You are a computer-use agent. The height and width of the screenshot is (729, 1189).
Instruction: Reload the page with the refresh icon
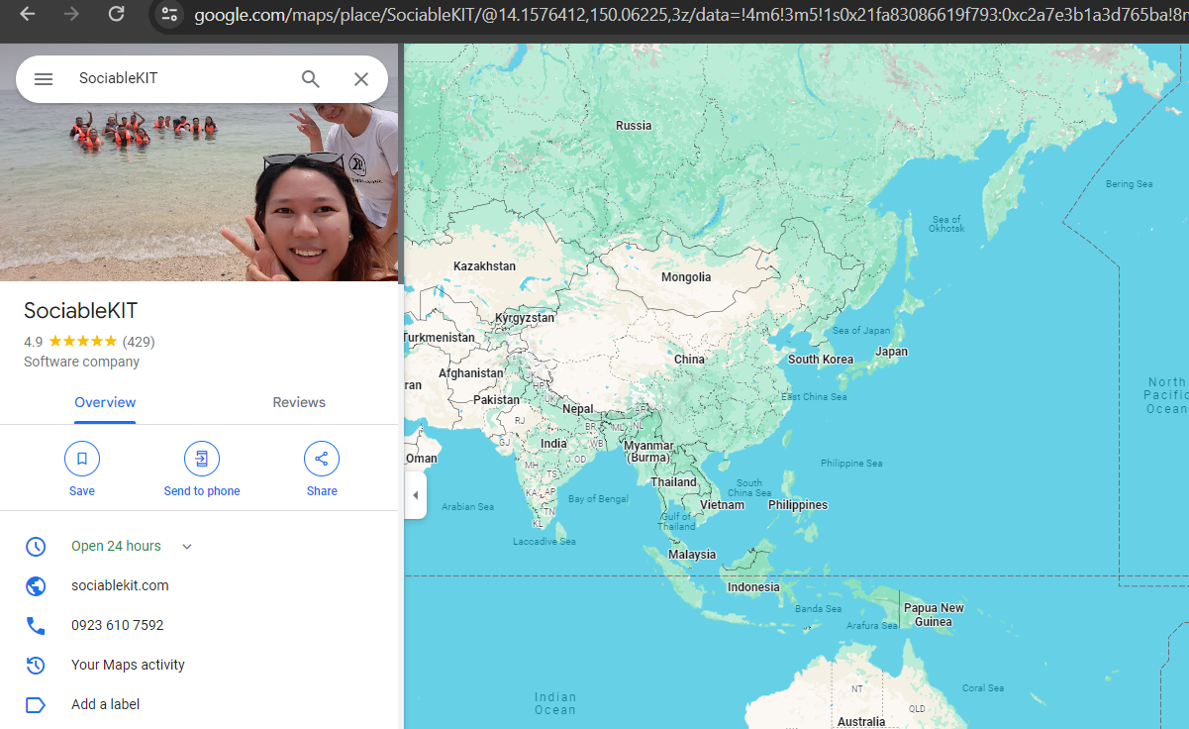coord(116,14)
